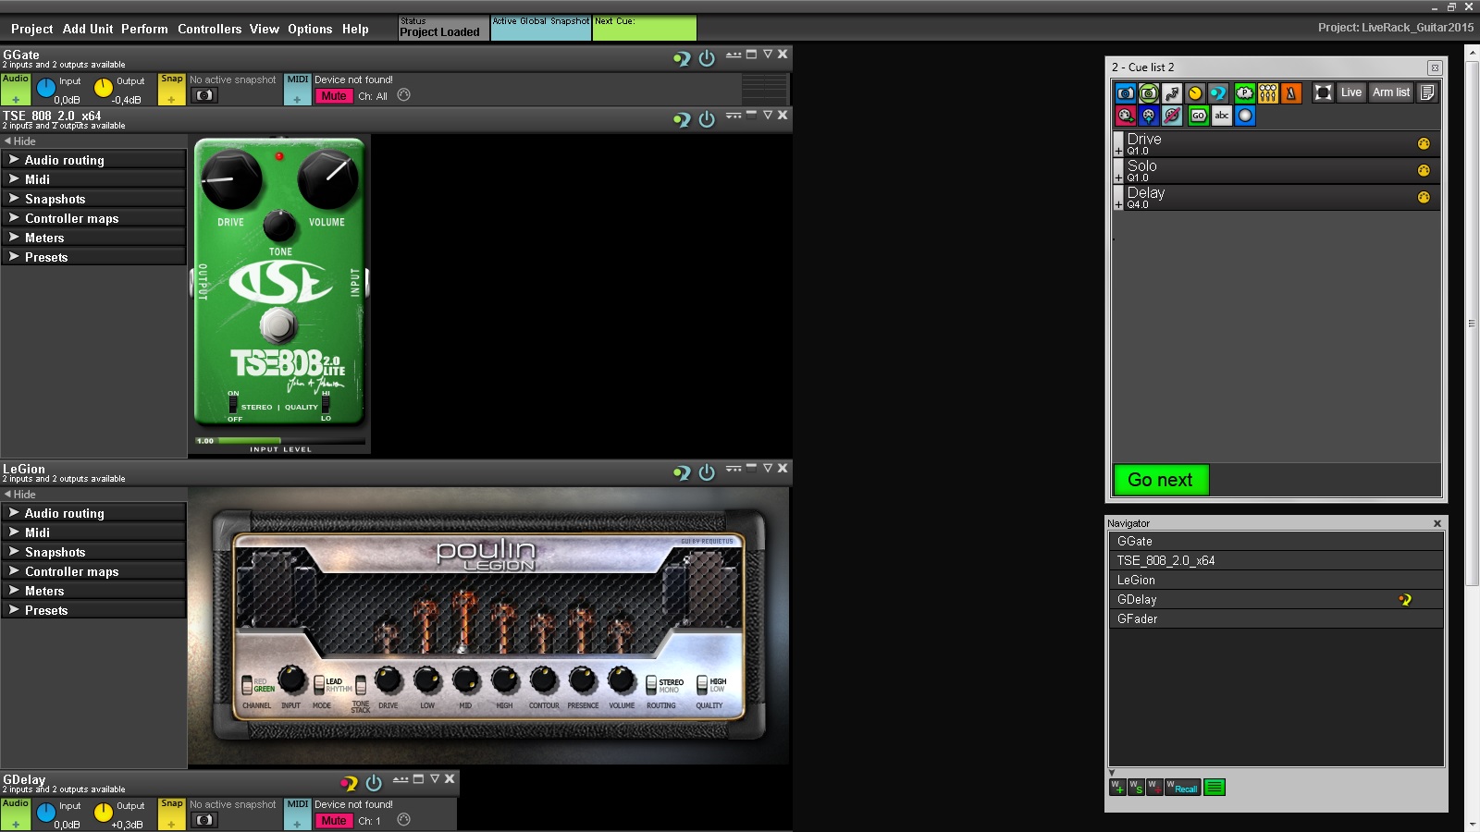
Task: Open the cue list notes page icon
Action: tap(1427, 92)
